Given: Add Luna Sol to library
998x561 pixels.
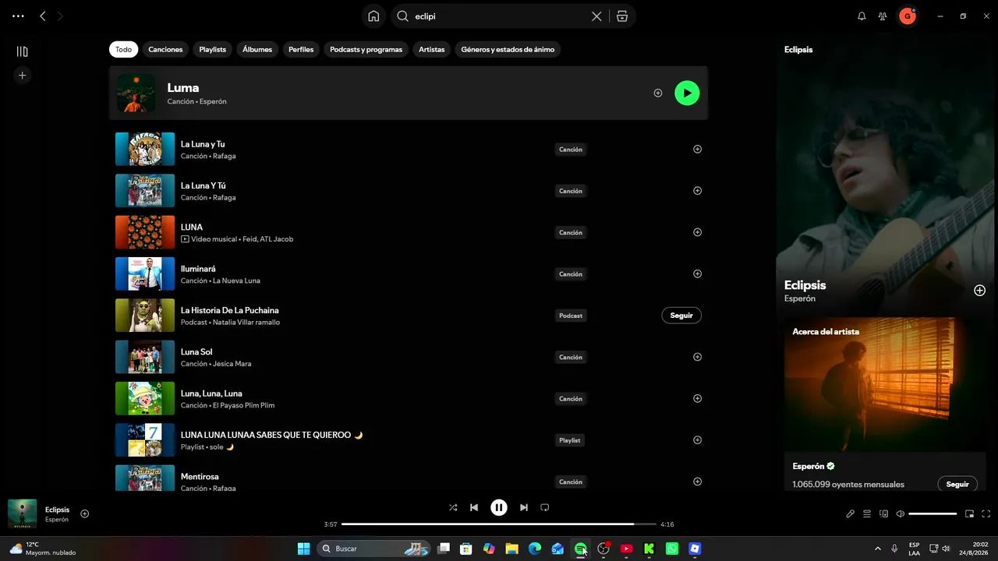Looking at the screenshot, I should [x=697, y=357].
